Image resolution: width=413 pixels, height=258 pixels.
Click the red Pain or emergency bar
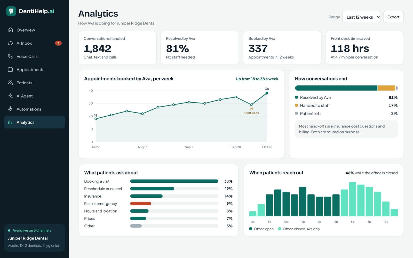pyautogui.click(x=141, y=204)
